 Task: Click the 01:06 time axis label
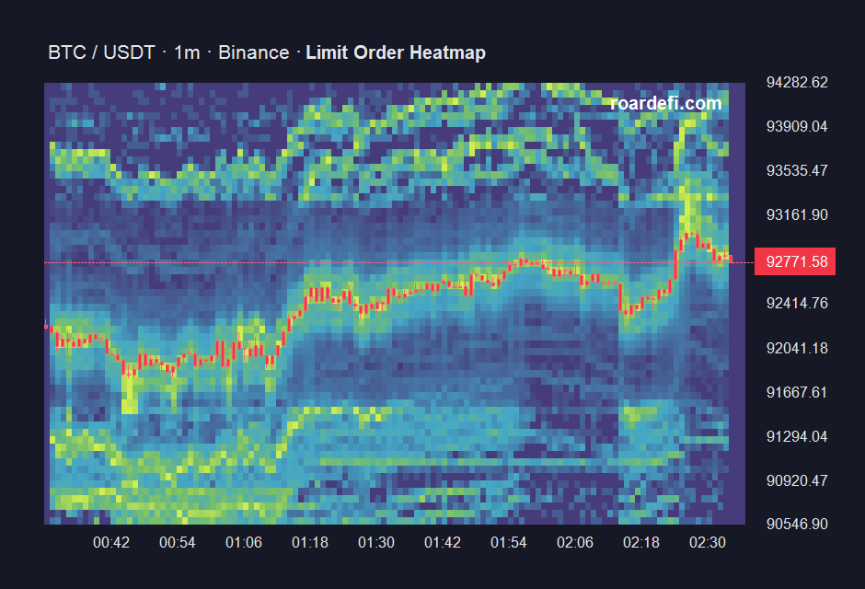click(244, 543)
